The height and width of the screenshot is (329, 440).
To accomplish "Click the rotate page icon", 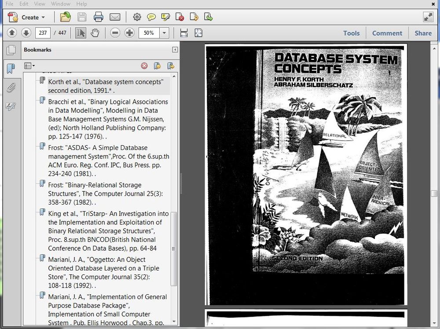I will click(194, 17).
